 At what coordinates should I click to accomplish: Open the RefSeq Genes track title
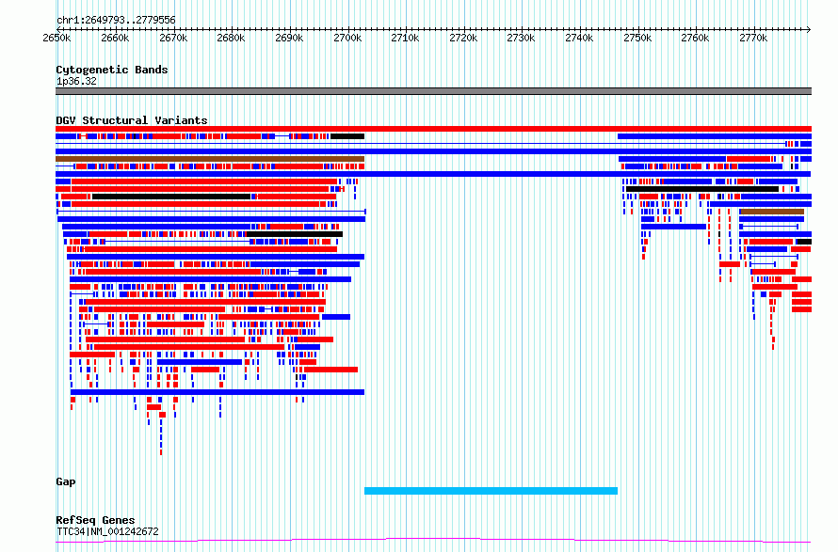click(x=95, y=520)
